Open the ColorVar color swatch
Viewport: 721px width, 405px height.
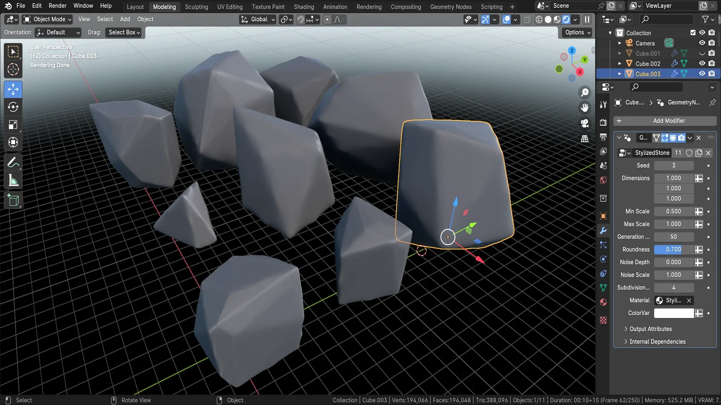pos(674,313)
